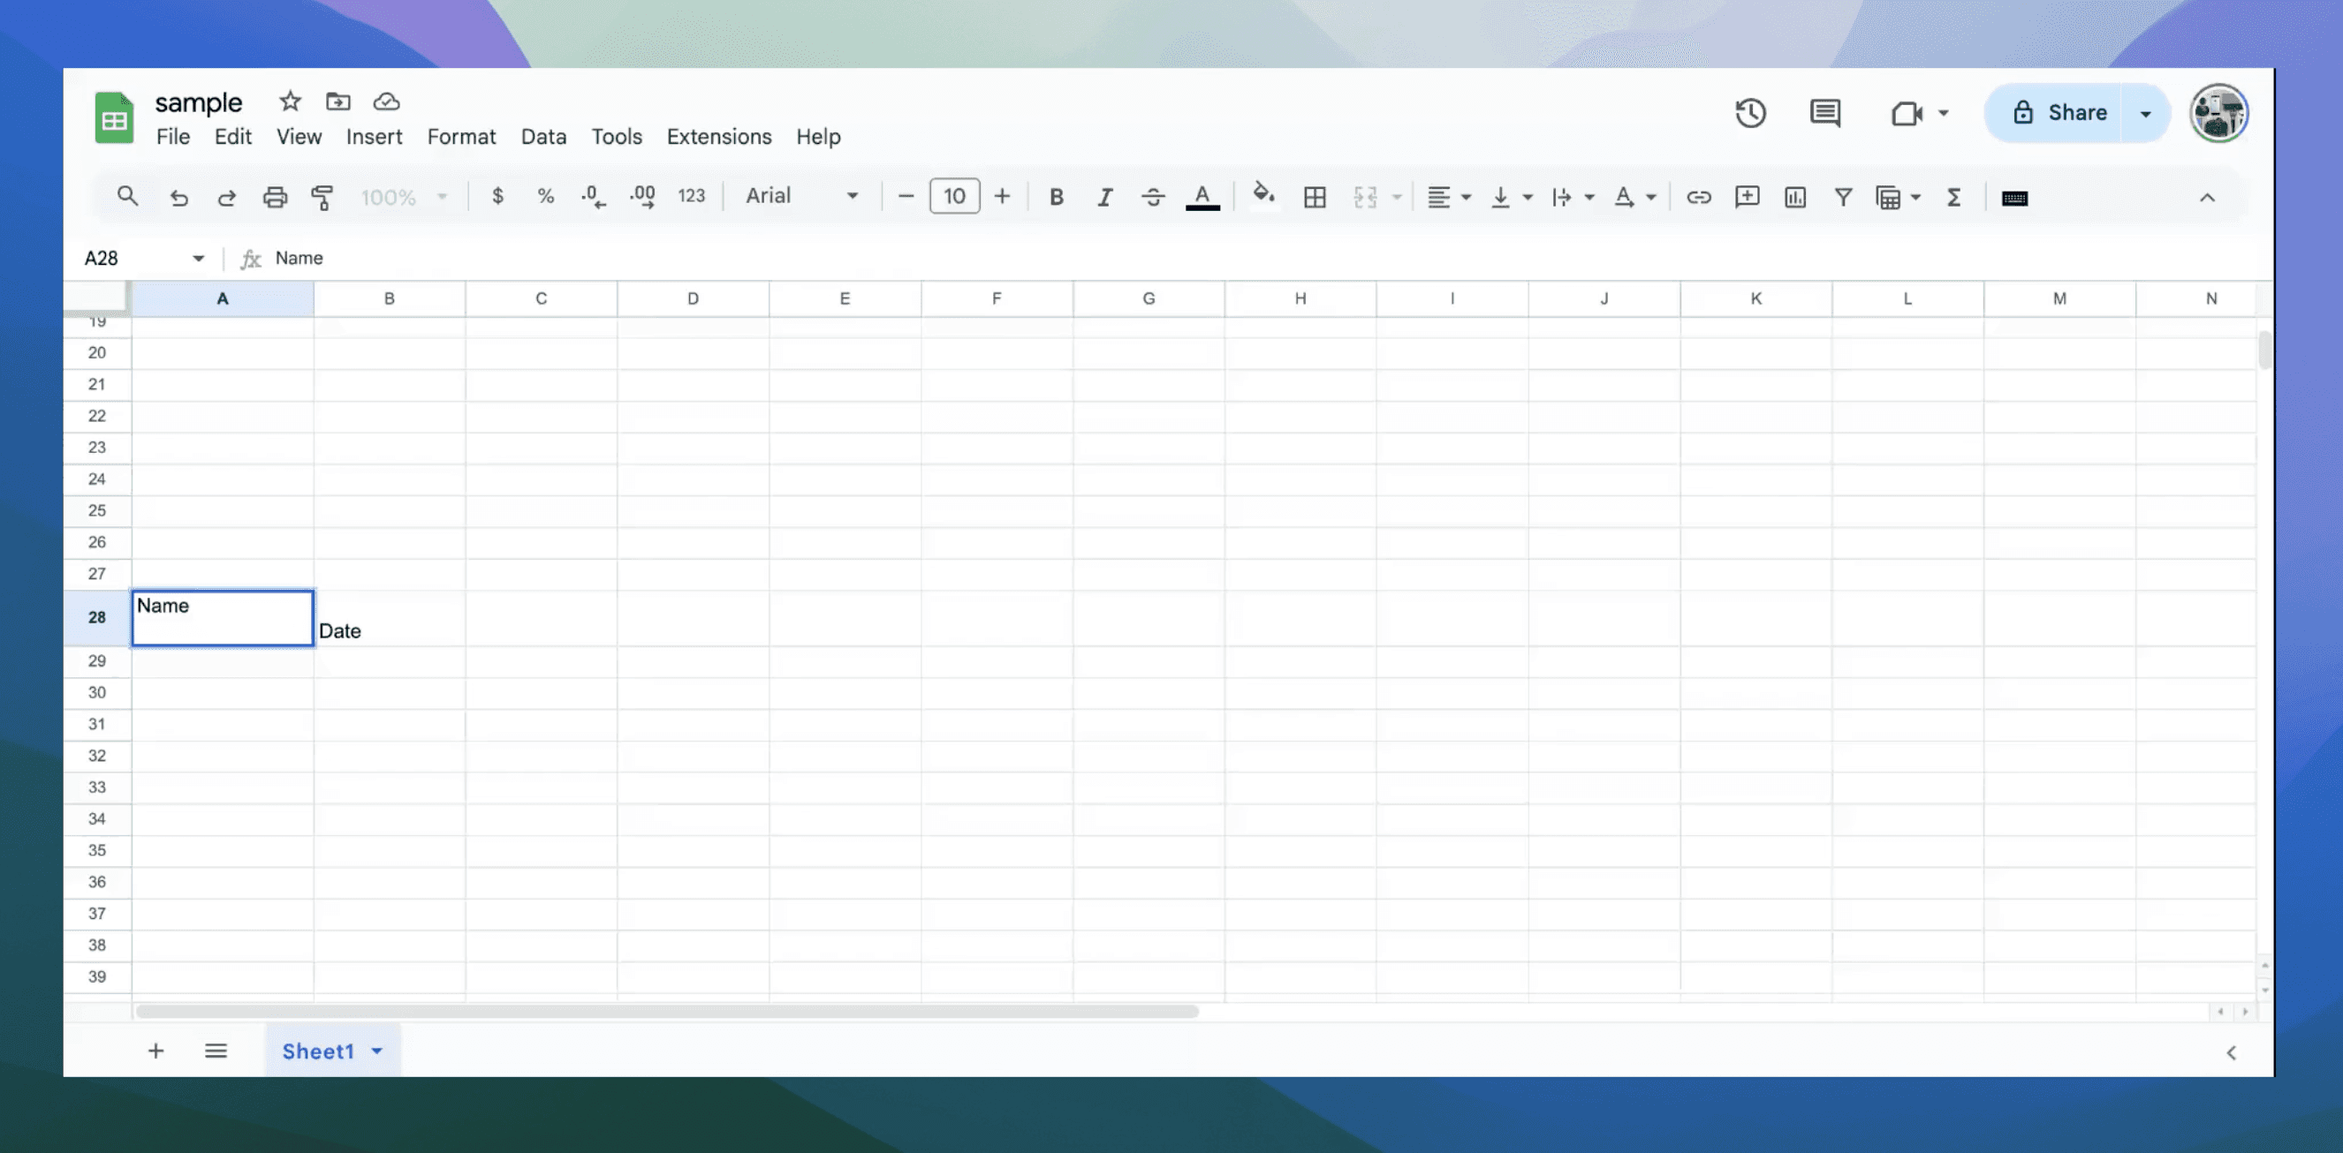Click the Move to folder icon
2343x1153 pixels.
tap(338, 101)
